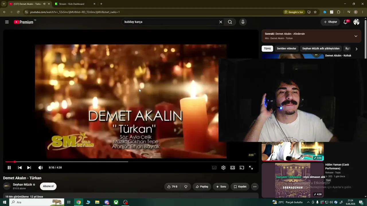Image resolution: width=367 pixels, height=206 pixels.
Task: Open the tab search dropdown arrow
Action: pos(4,4)
